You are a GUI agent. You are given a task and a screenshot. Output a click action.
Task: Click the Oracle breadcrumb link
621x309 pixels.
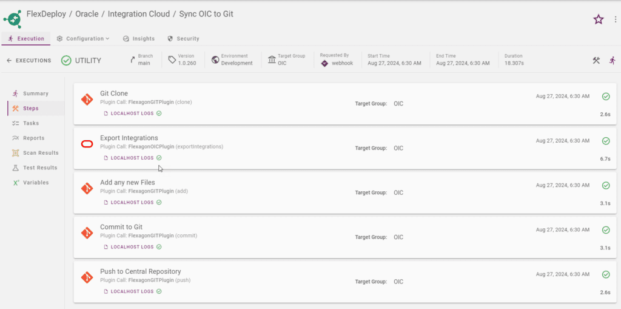(x=87, y=15)
